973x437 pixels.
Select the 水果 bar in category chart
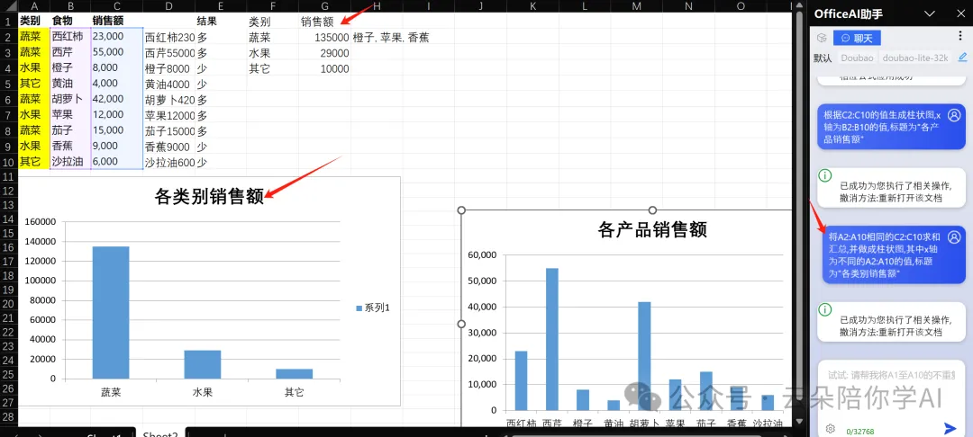pos(203,364)
